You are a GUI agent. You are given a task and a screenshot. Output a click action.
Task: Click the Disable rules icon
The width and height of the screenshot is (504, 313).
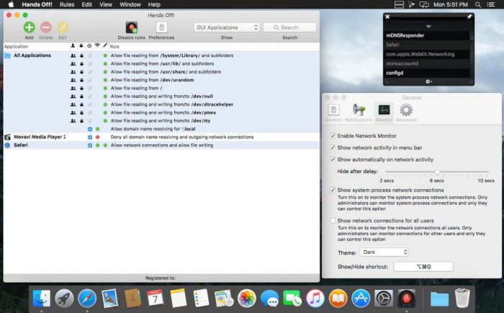(x=131, y=27)
